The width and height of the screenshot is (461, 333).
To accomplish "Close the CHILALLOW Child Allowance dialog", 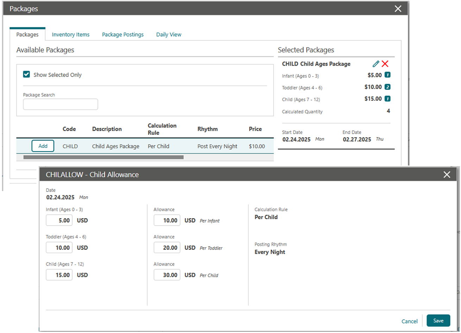I will click(x=447, y=175).
